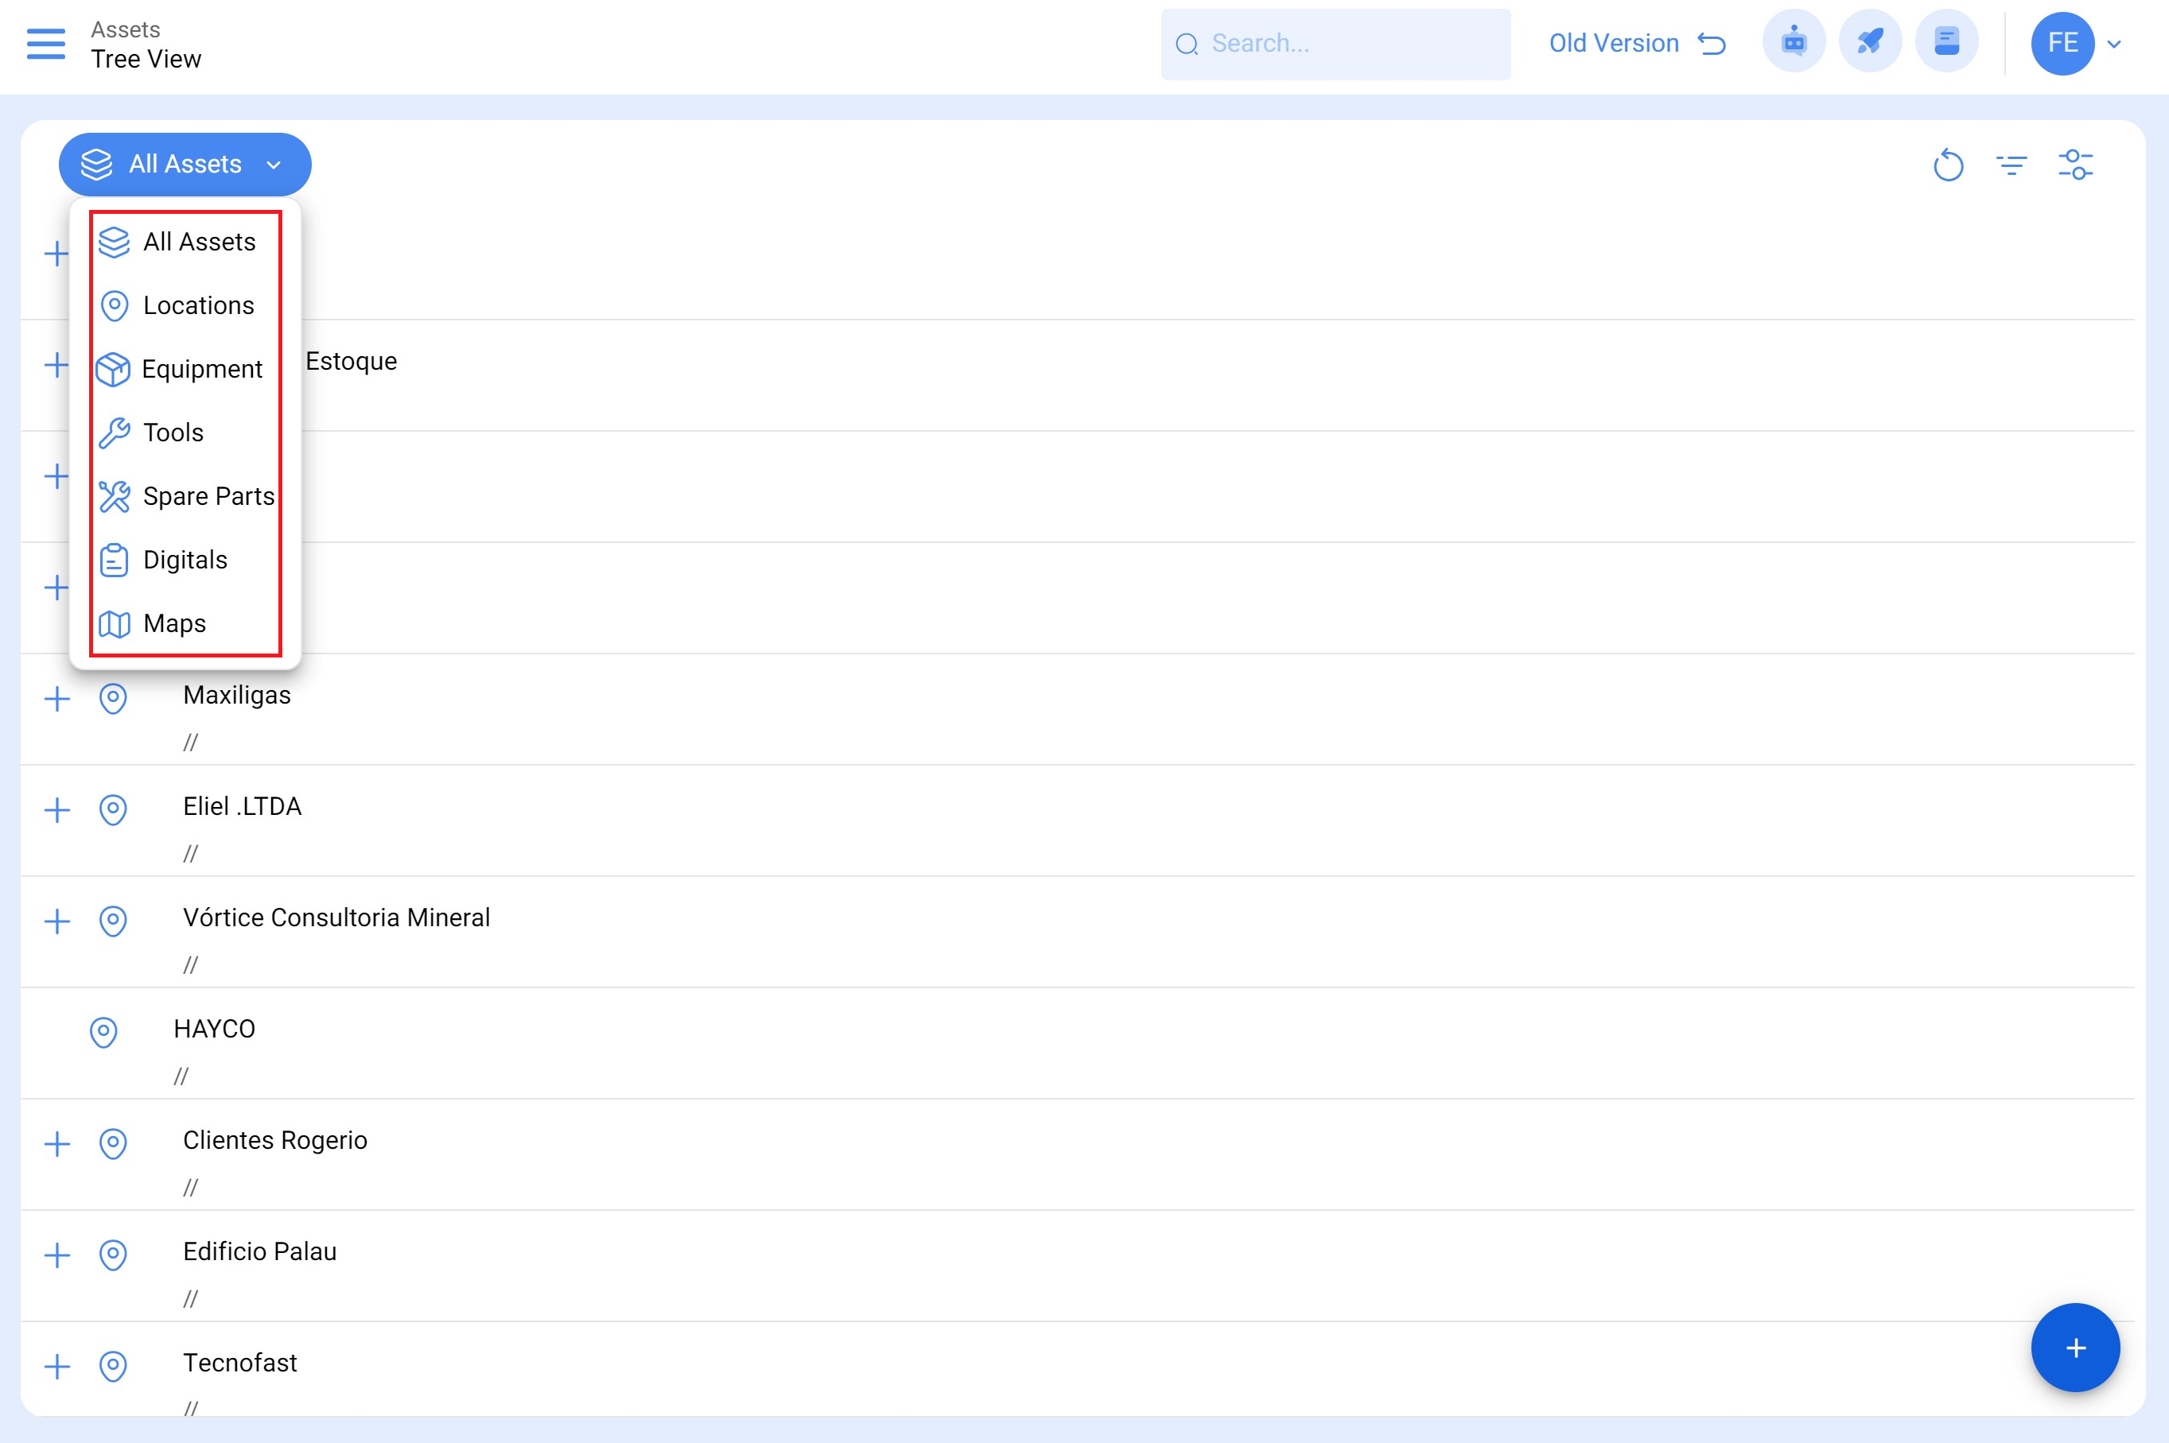Click the Old Version undo arrow icon
The image size is (2169, 1443).
tap(1712, 43)
